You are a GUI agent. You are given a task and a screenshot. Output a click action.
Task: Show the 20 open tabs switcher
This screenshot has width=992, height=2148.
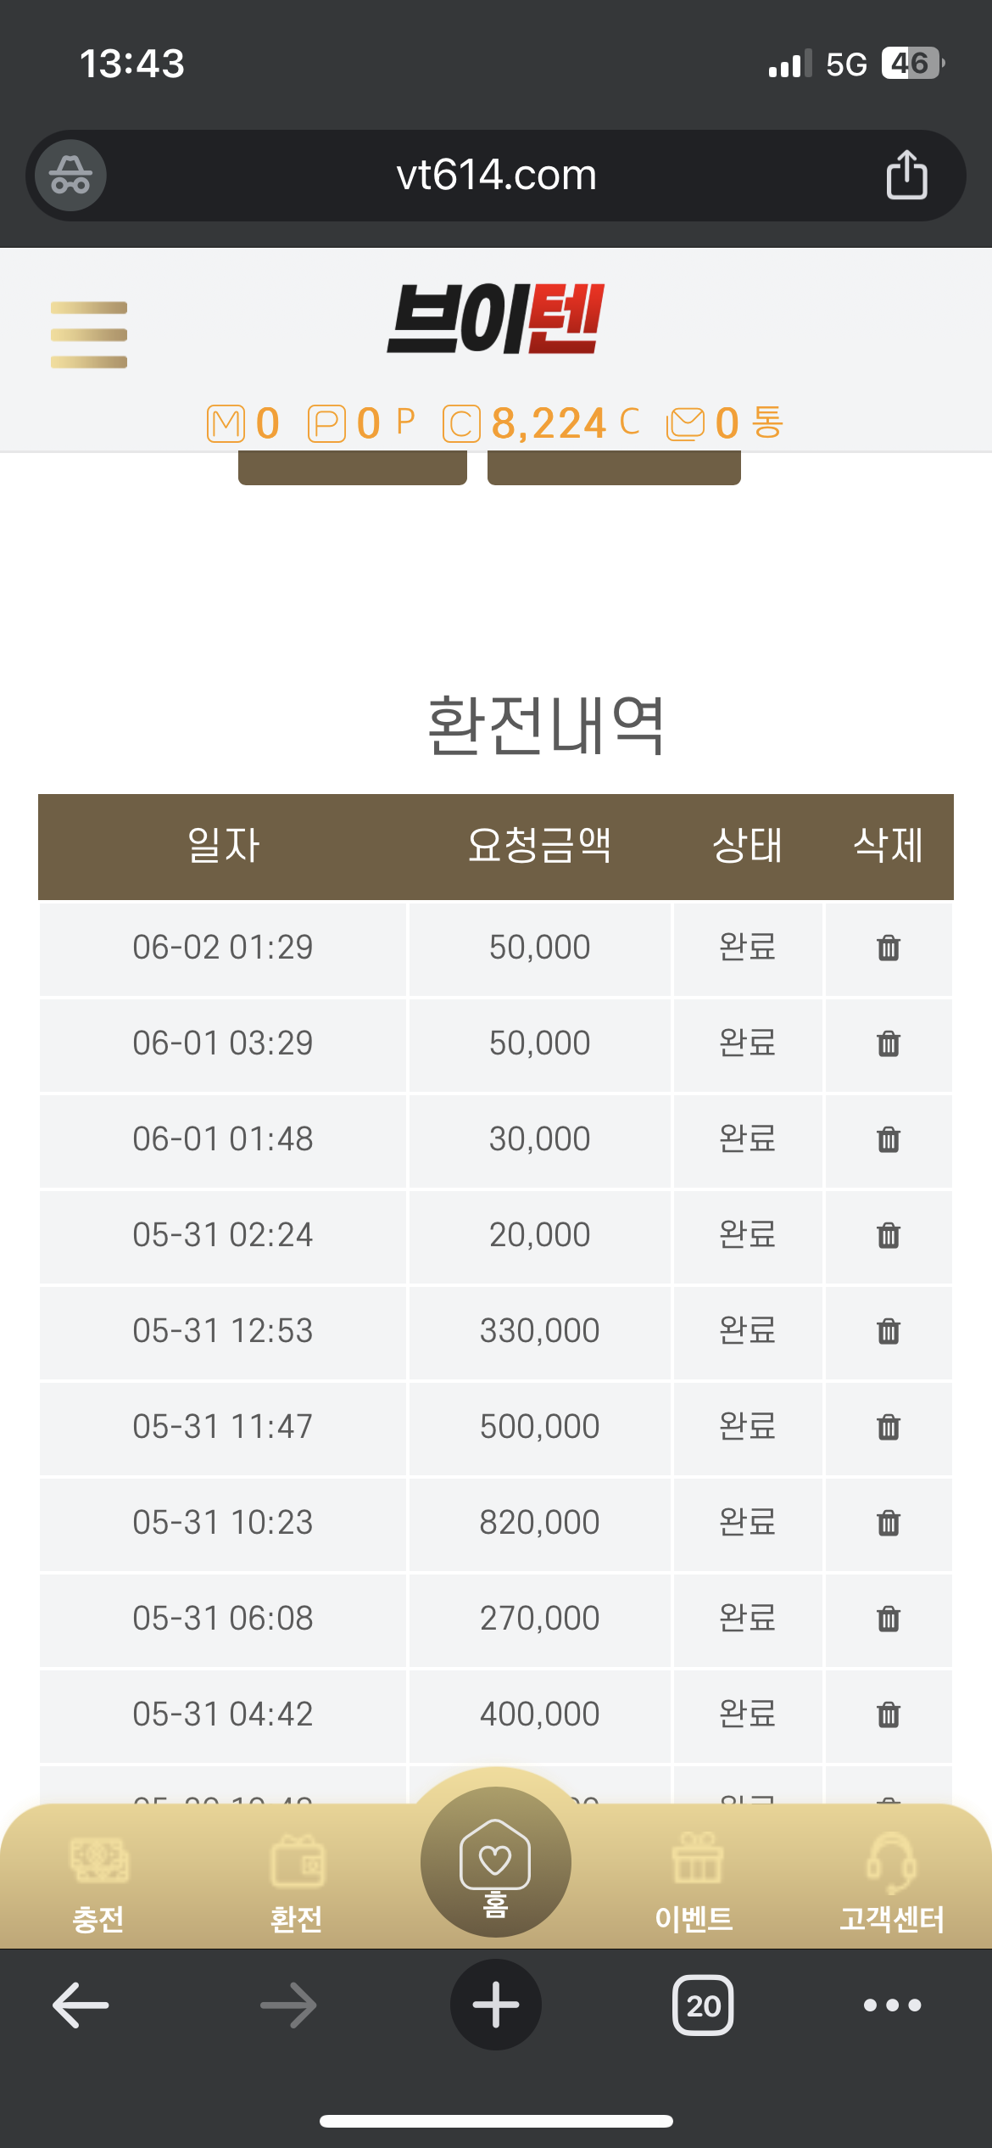(703, 2005)
